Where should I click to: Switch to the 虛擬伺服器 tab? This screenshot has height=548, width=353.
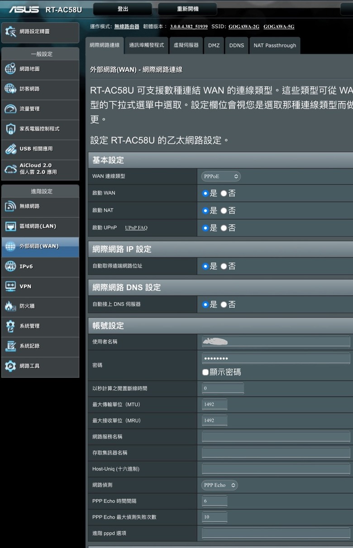pyautogui.click(x=186, y=45)
